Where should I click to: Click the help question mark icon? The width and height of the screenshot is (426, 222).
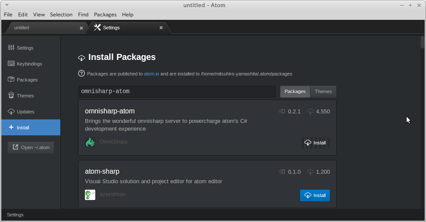(81, 73)
